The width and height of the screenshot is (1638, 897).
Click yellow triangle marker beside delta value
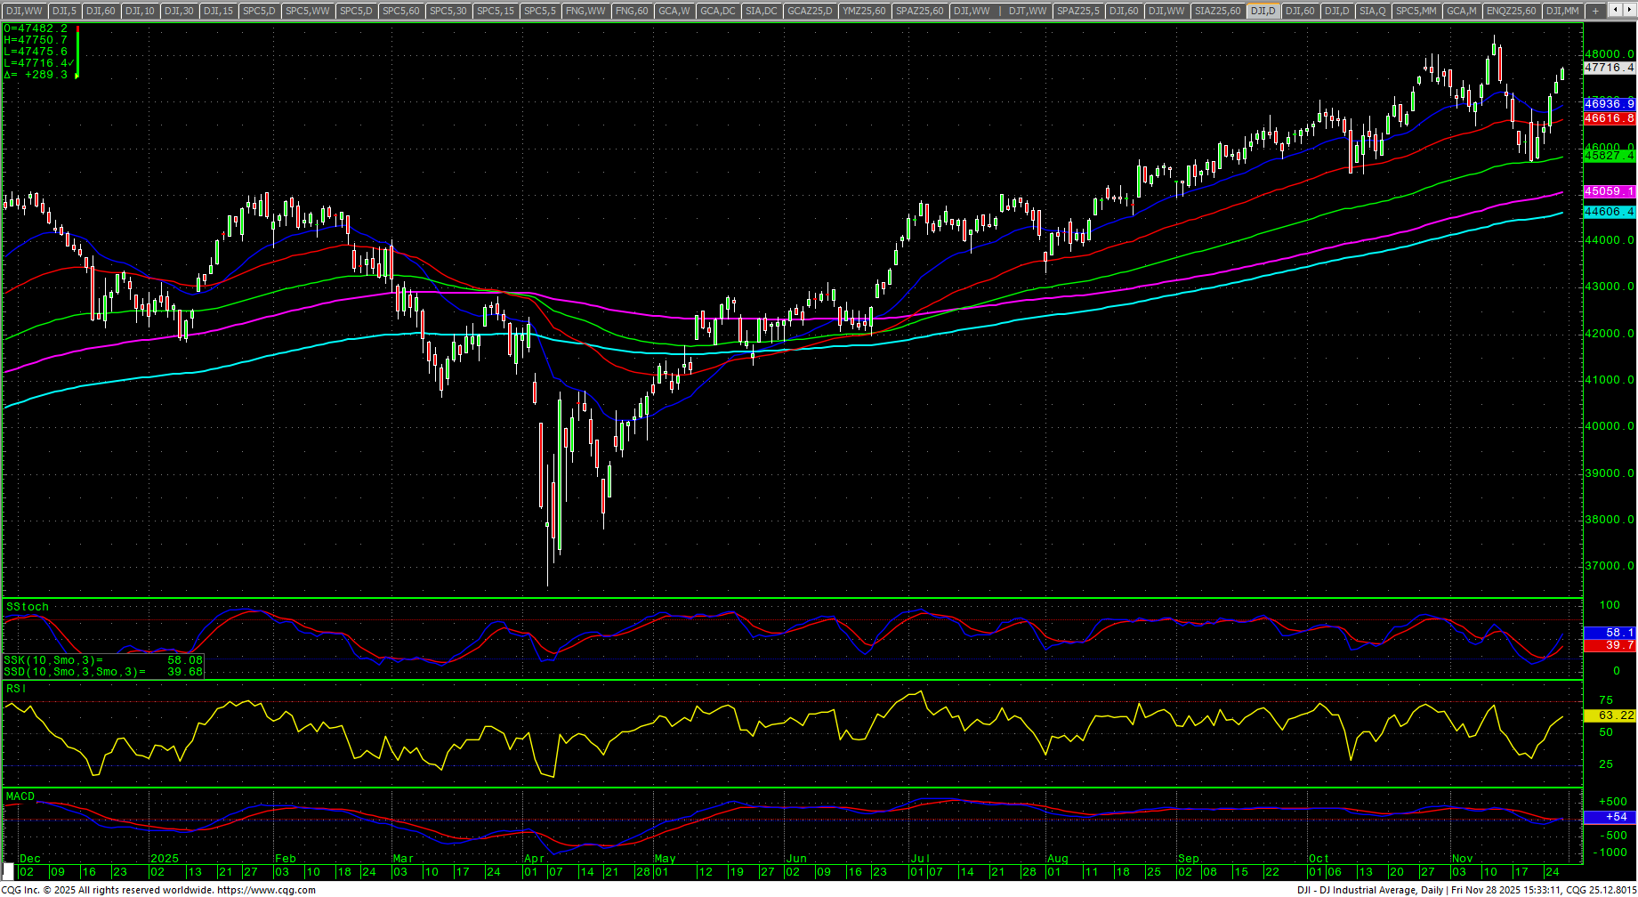pyautogui.click(x=76, y=76)
